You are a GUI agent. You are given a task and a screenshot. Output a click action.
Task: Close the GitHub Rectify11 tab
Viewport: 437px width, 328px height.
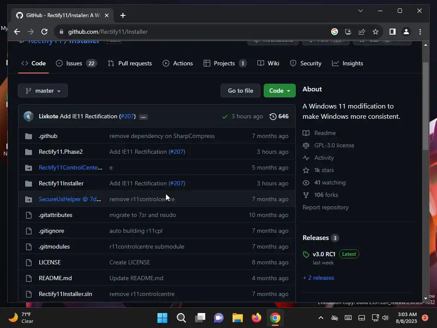click(x=106, y=15)
